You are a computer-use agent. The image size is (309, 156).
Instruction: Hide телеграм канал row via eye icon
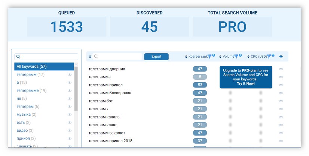281,125
